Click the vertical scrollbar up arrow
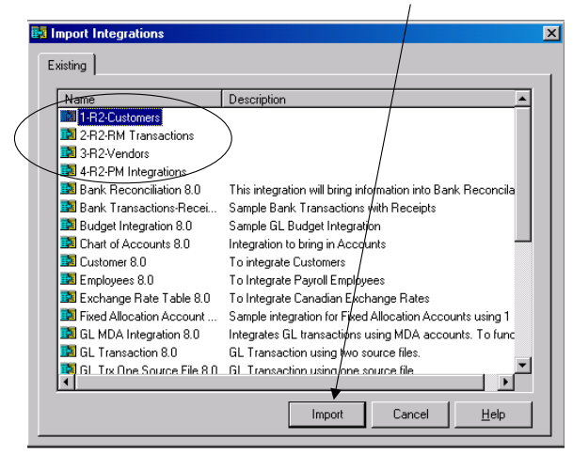Image resolution: width=573 pixels, height=454 pixels. 522,99
